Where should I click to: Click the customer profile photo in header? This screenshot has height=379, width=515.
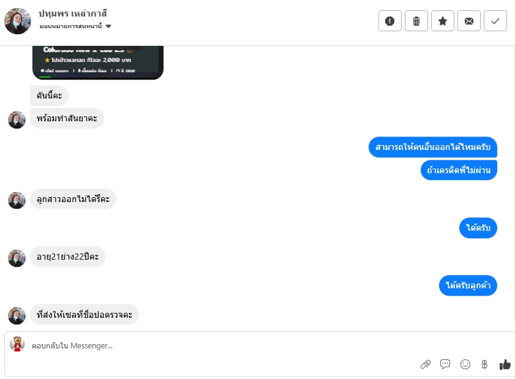coord(18,21)
